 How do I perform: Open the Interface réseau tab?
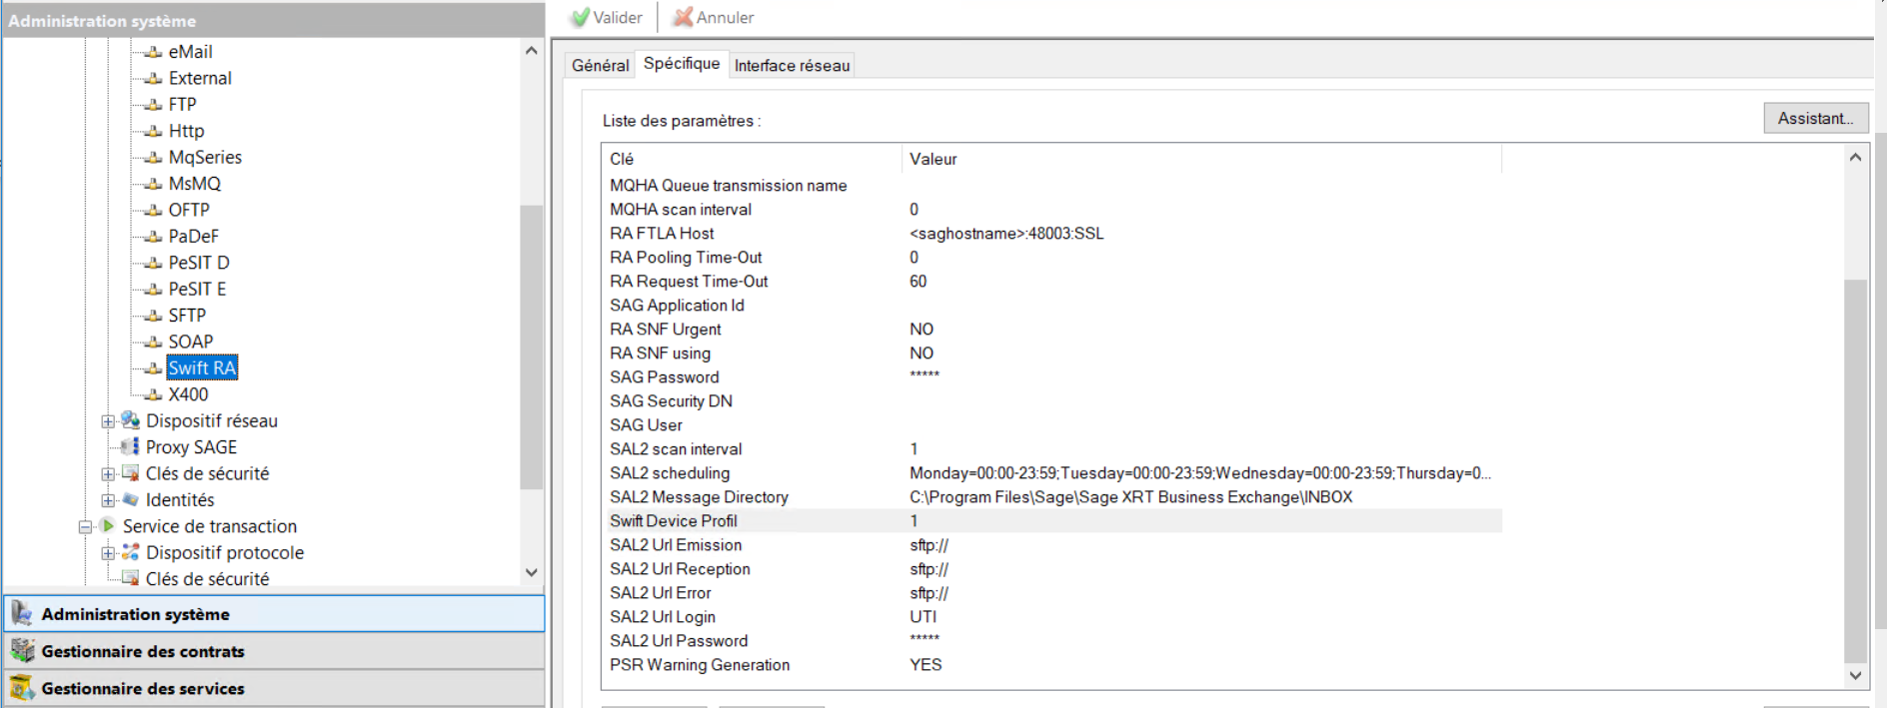(x=792, y=65)
